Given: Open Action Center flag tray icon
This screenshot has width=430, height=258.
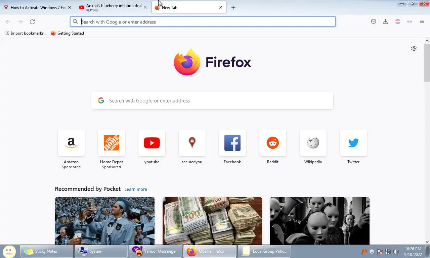Looking at the screenshot, I should click(x=380, y=251).
